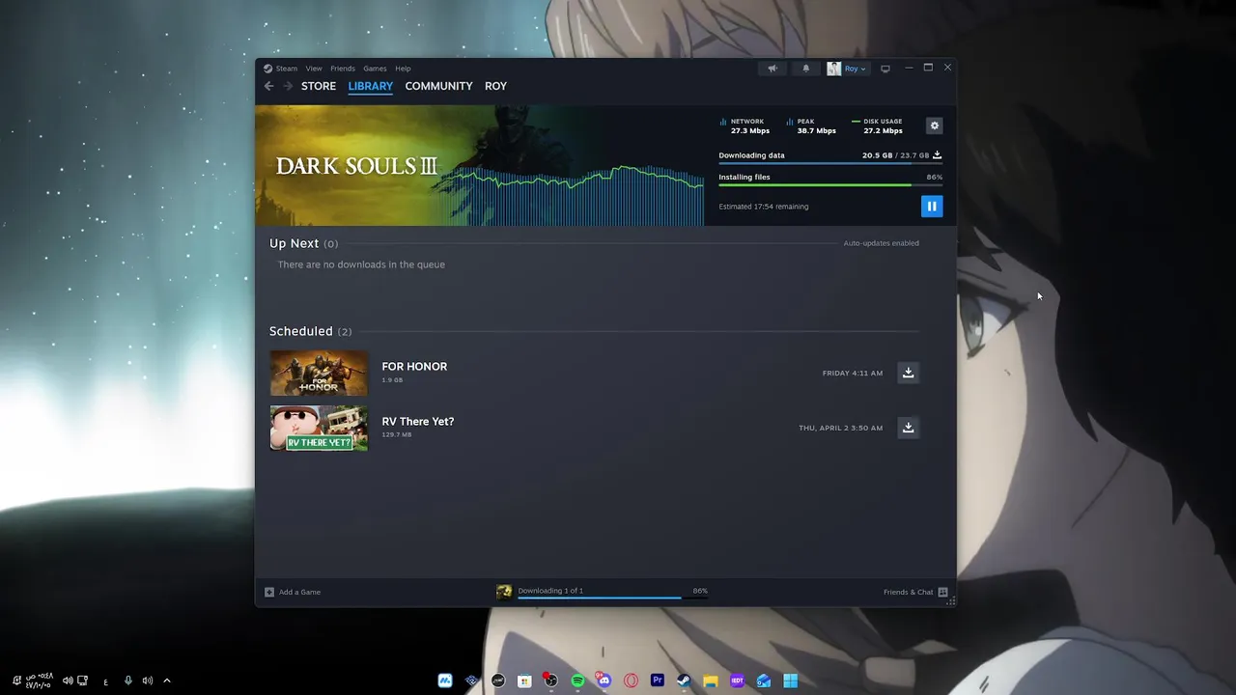Click the Steam logo in title bar
Screen dimensions: 1236x695
coord(268,69)
